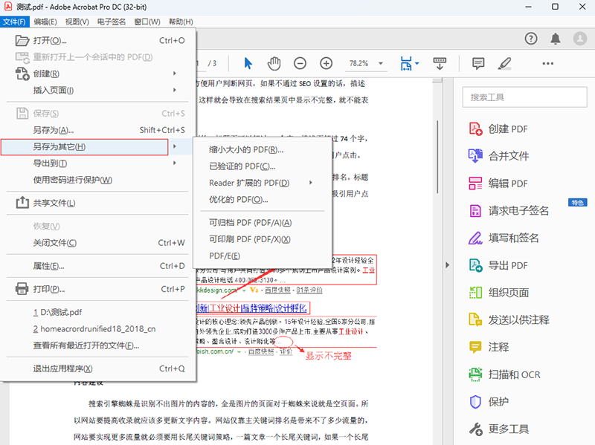Viewport: 595px width, 445px height.
Task: Add a comment with speech bubble icon
Action: pos(478,63)
